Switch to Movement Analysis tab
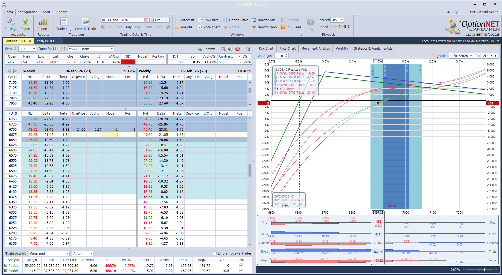This screenshot has width=502, height=275. 316,48
